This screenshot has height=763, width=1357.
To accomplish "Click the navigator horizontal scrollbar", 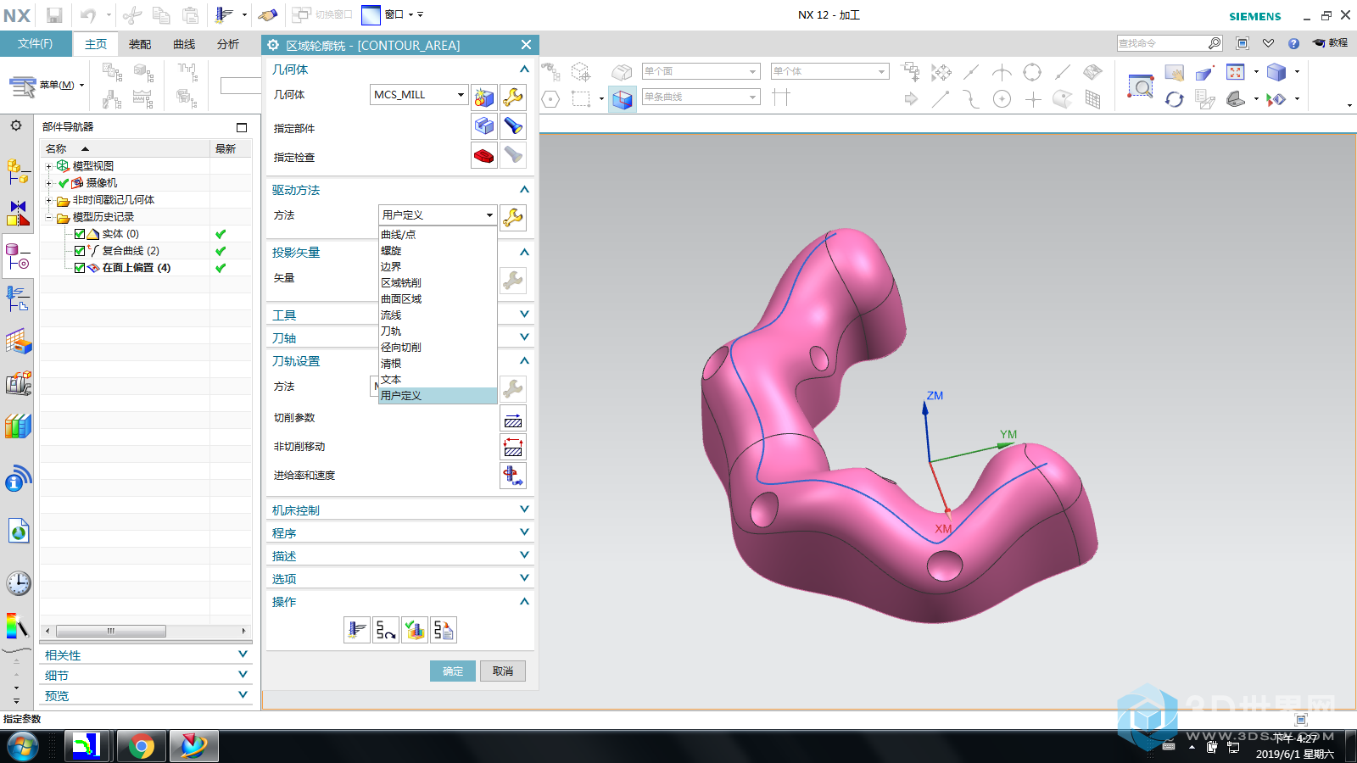I will [x=111, y=631].
